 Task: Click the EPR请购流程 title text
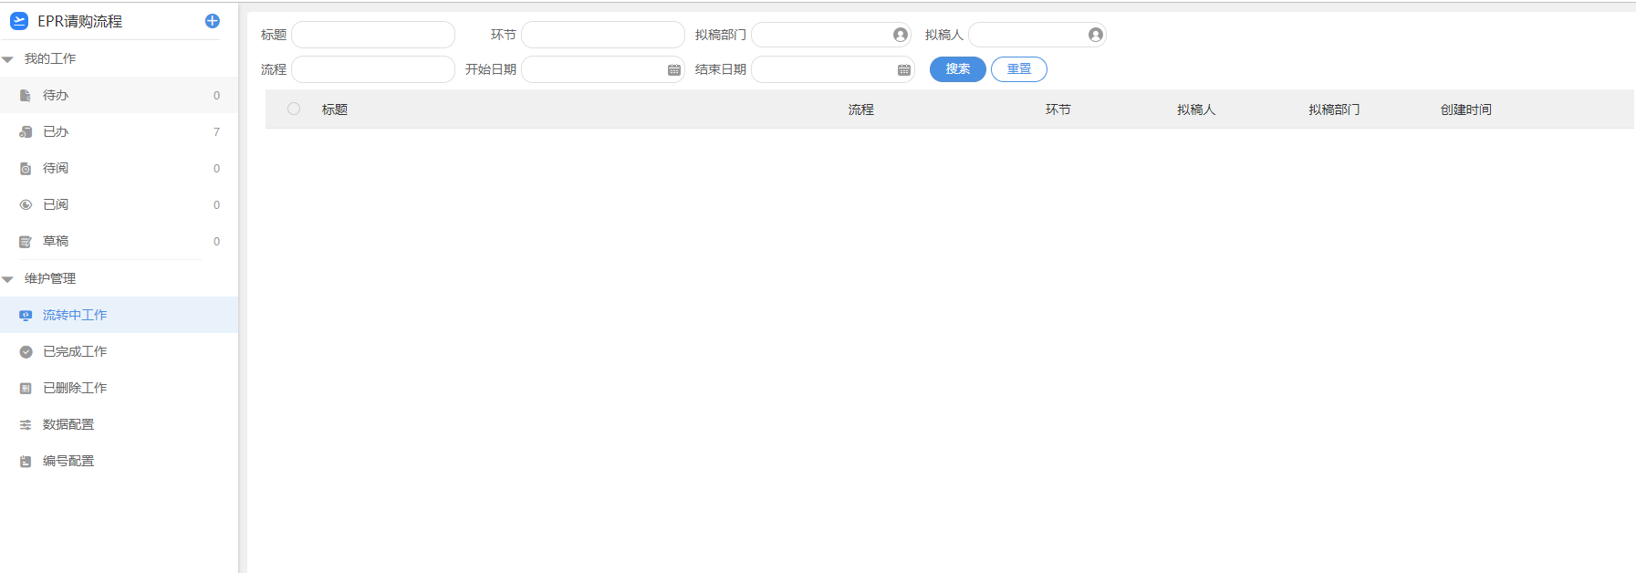pos(80,21)
